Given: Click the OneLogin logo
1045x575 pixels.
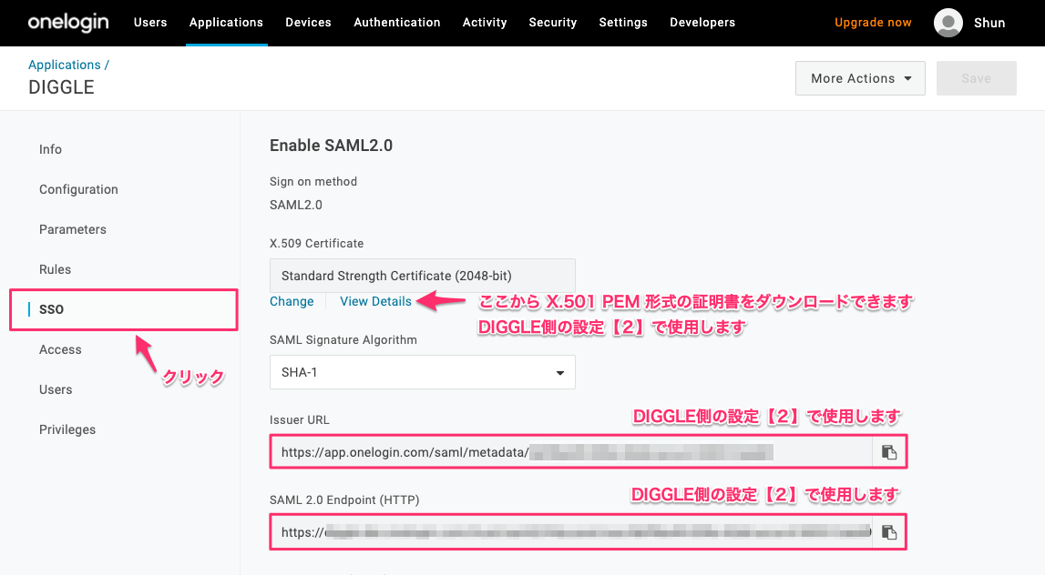Looking at the screenshot, I should pyautogui.click(x=69, y=23).
